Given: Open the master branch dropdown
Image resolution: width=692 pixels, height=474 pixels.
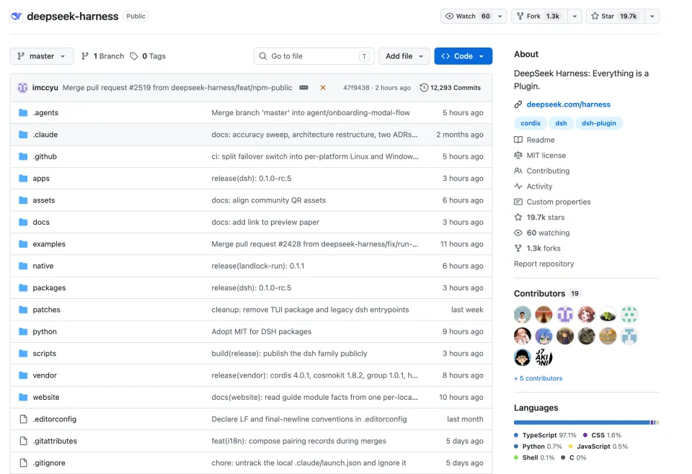Looking at the screenshot, I should [x=42, y=56].
